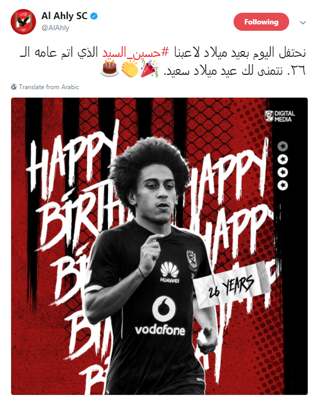
Task: Click the Vodafone logo on jersey
Action: click(160, 316)
